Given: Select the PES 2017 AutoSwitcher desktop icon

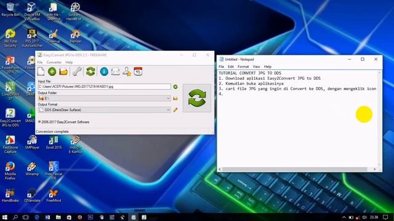Looking at the screenshot, I should 32,38.
